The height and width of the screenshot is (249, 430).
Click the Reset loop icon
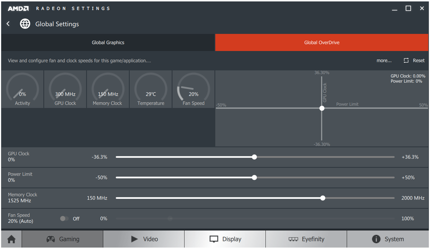coord(405,61)
